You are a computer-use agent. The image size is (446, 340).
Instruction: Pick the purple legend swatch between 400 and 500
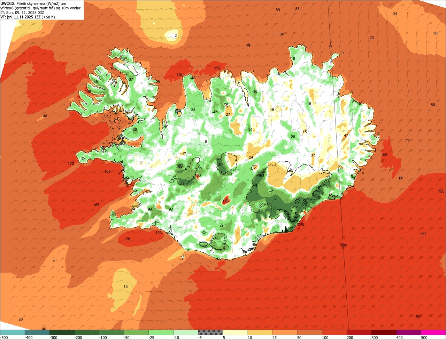click(408, 332)
